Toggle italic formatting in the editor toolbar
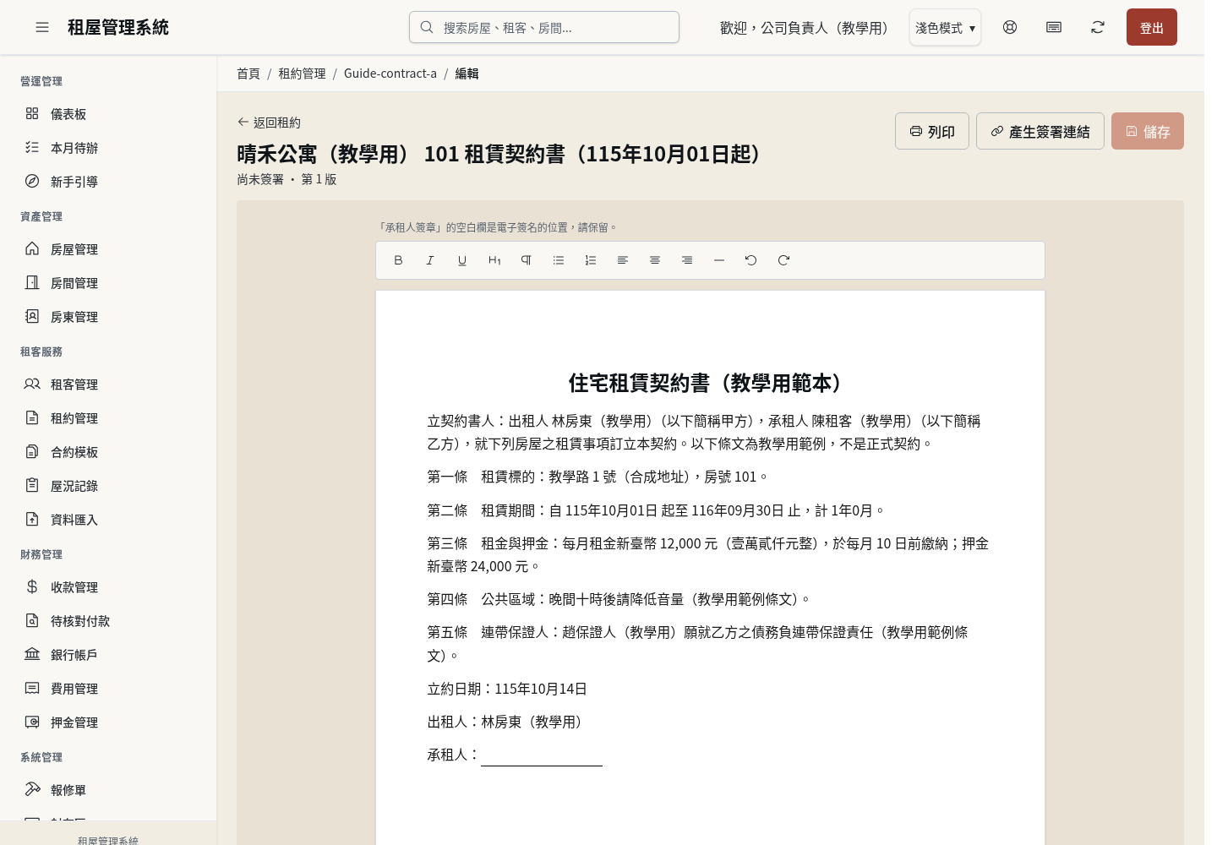This screenshot has width=1217, height=845. (430, 260)
